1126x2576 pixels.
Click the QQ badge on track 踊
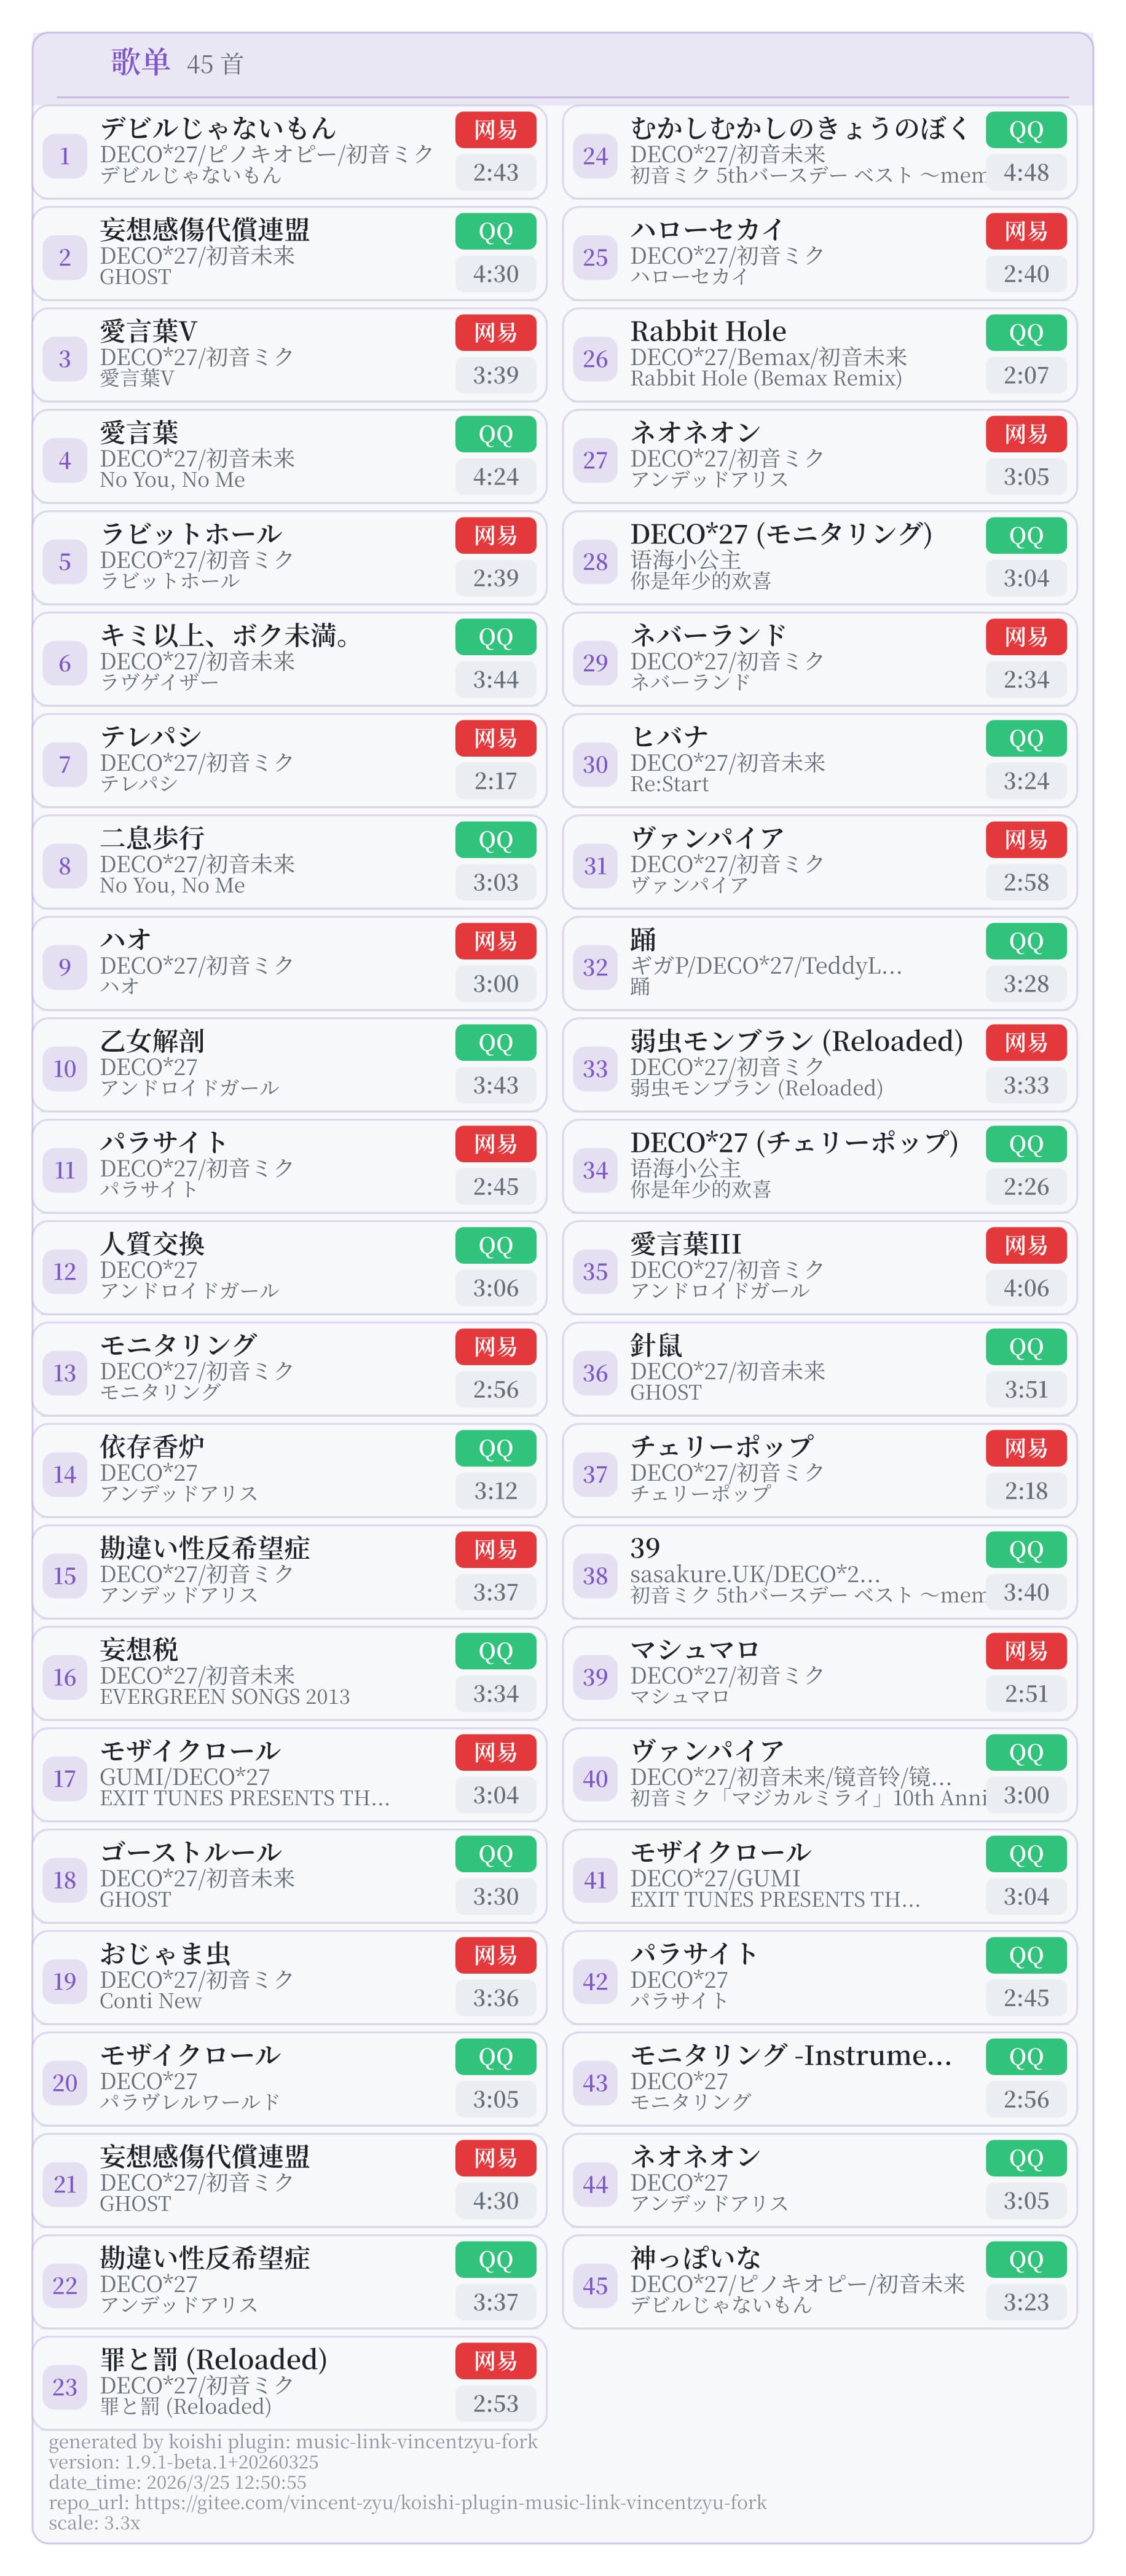1025,941
